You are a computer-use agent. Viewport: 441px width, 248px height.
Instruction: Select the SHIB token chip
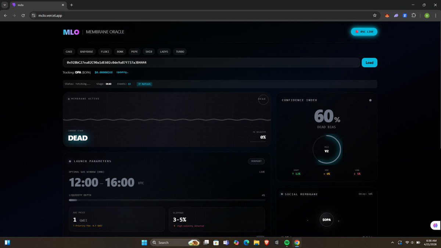(x=149, y=52)
